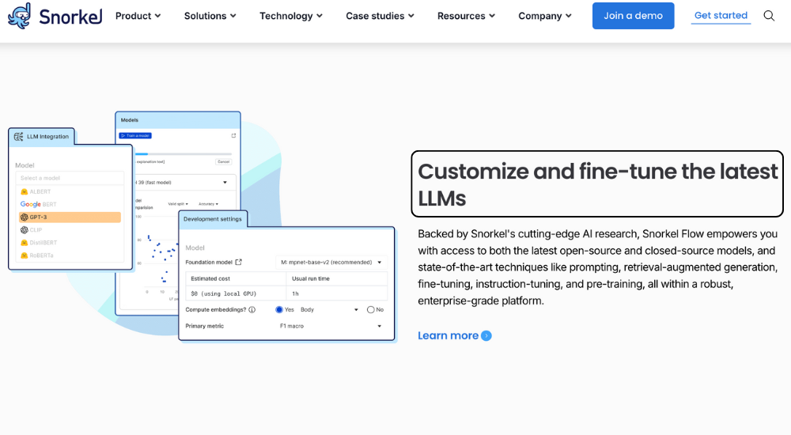Open the Product menu
This screenshot has height=435, width=791.
(x=138, y=16)
